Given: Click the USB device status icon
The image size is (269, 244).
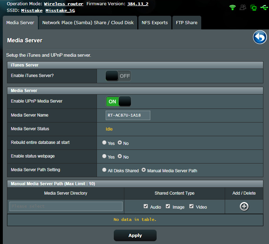Looking at the screenshot, I should pyautogui.click(x=264, y=7).
